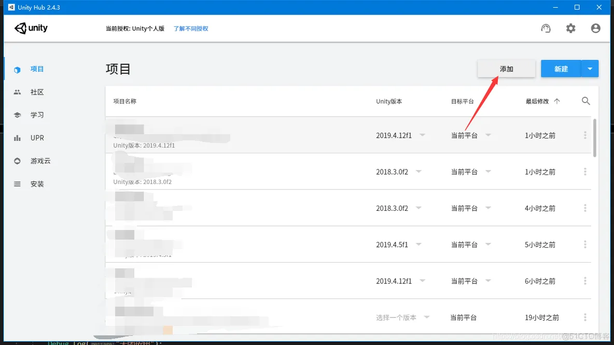
Task: Click 当前授权: Unity个人版 text
Action: coord(135,28)
